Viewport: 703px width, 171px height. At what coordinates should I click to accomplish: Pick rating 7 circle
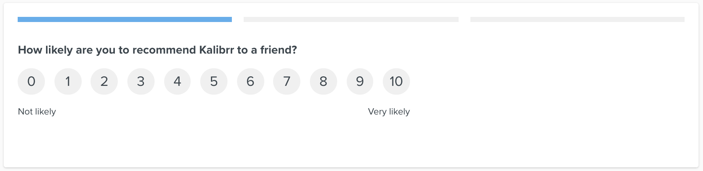tap(287, 81)
